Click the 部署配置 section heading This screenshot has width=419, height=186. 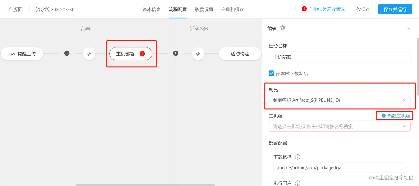coord(278,143)
